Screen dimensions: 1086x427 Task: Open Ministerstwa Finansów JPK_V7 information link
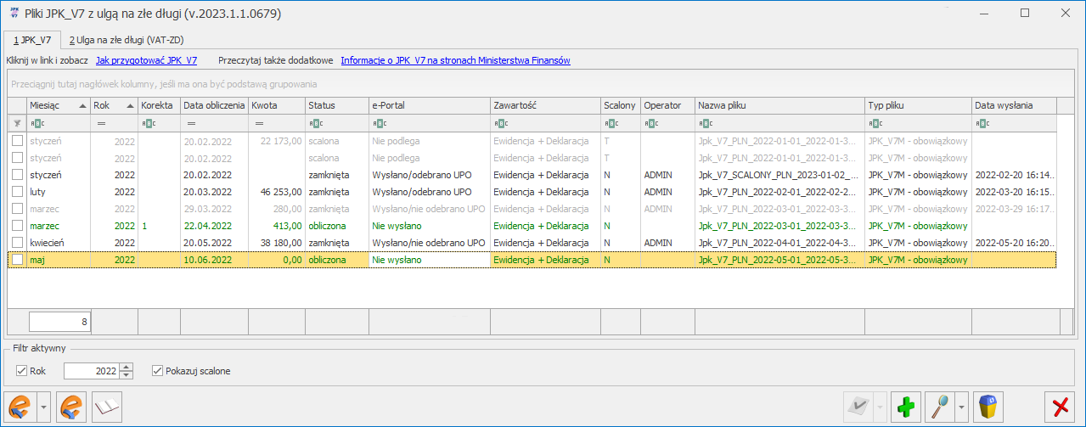click(x=455, y=61)
